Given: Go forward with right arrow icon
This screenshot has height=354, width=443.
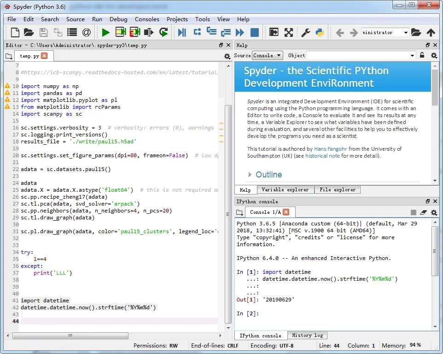Looking at the screenshot, I should pos(354,33).
